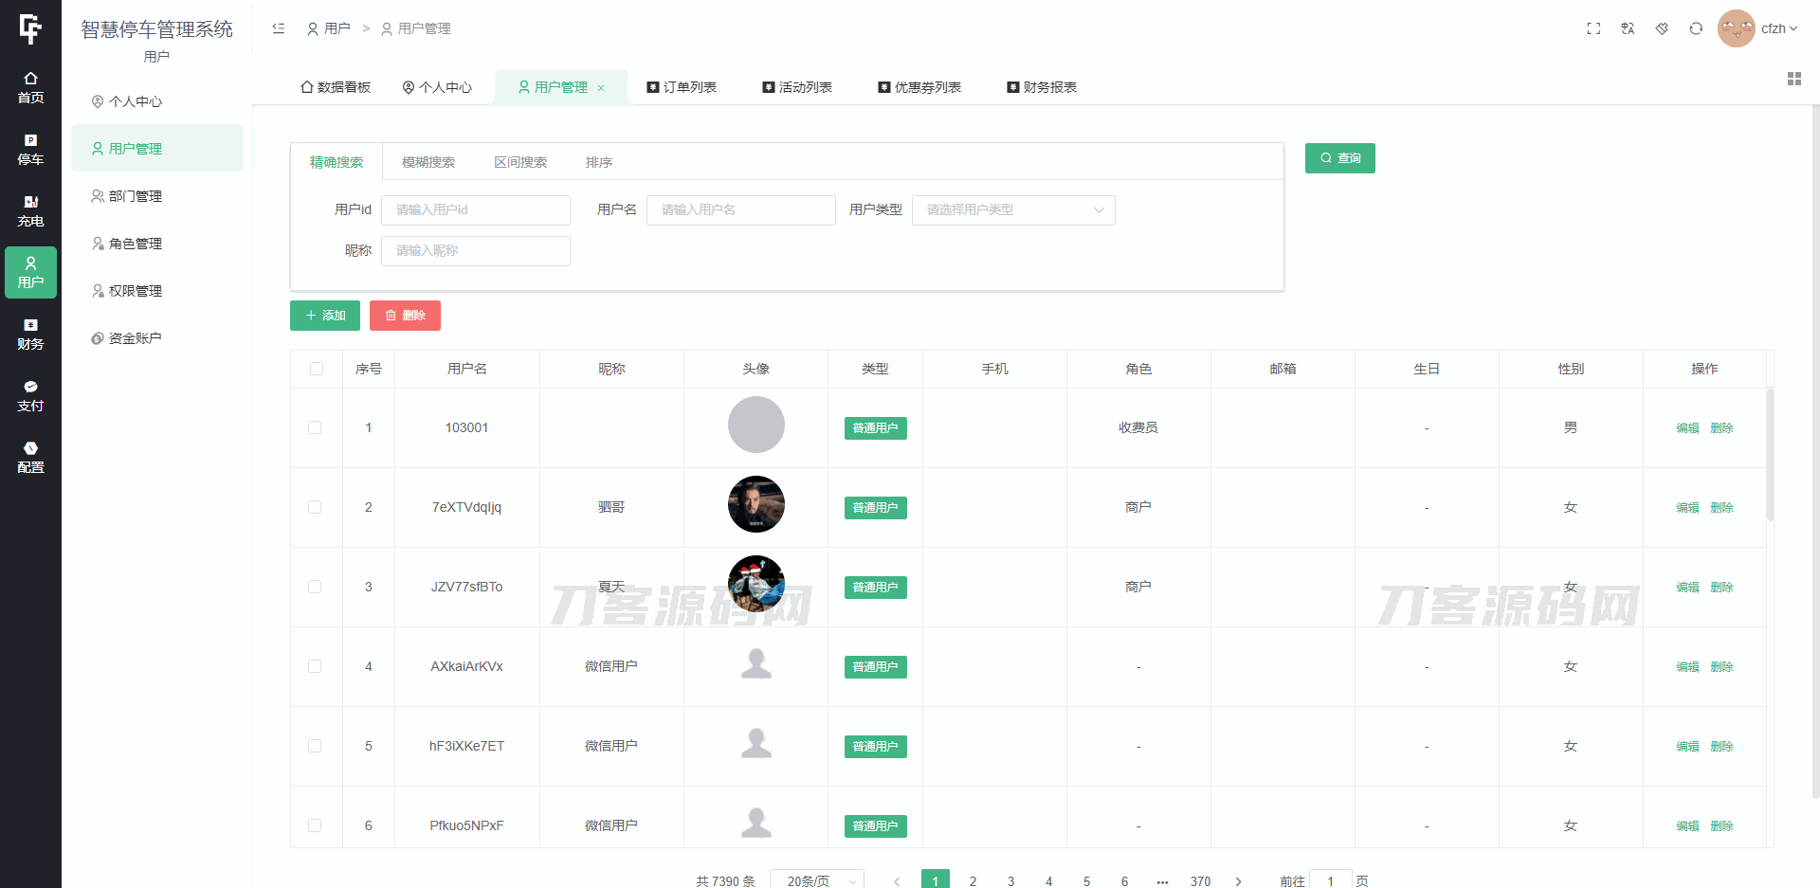Click into the 用户名 input field
Image resolution: width=1820 pixels, height=888 pixels.
[740, 210]
